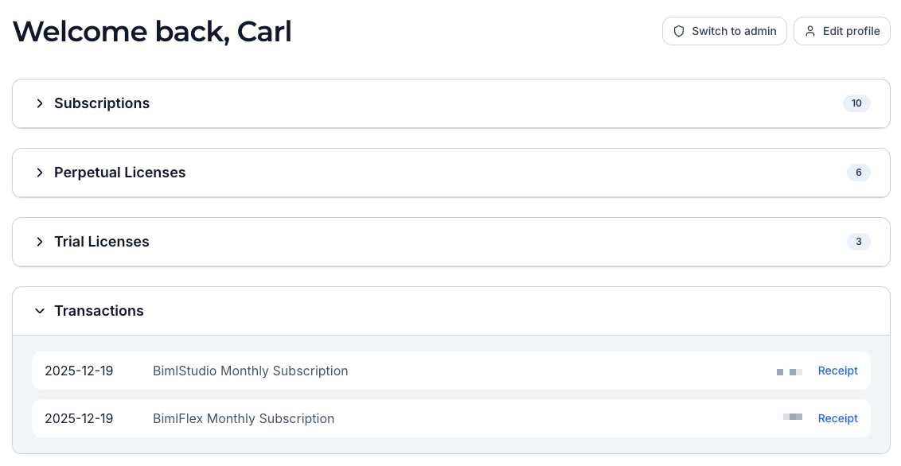Open the Receipt for BimlFlex Monthly Subscription

837,418
